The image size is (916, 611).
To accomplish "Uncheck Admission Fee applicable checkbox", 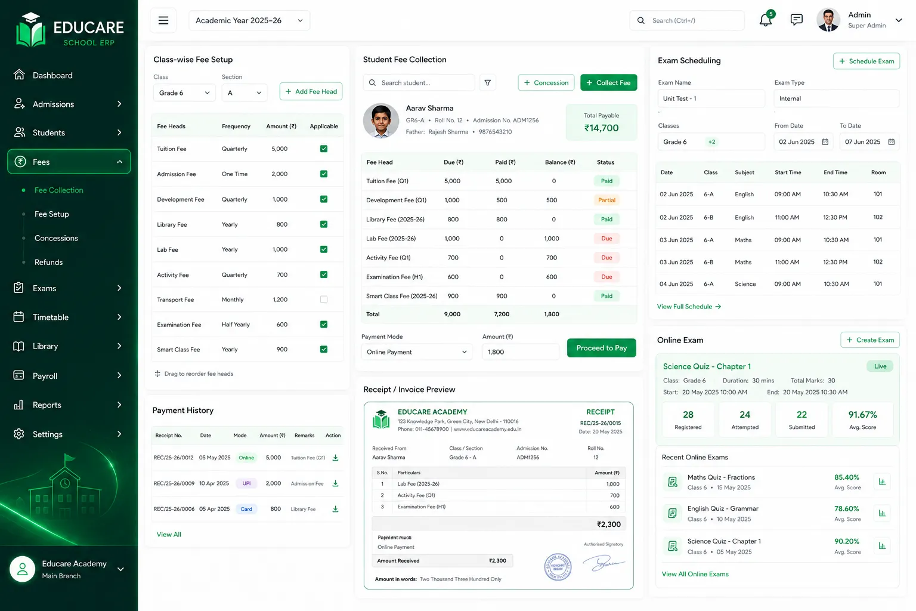I will (x=324, y=174).
